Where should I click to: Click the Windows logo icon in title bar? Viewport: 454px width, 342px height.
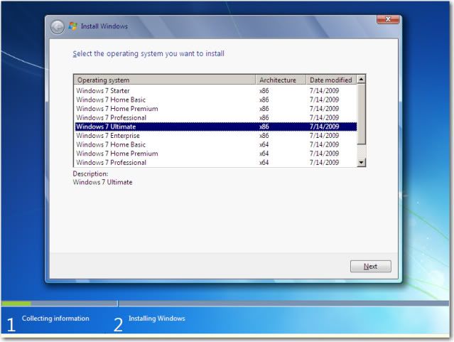coord(72,27)
